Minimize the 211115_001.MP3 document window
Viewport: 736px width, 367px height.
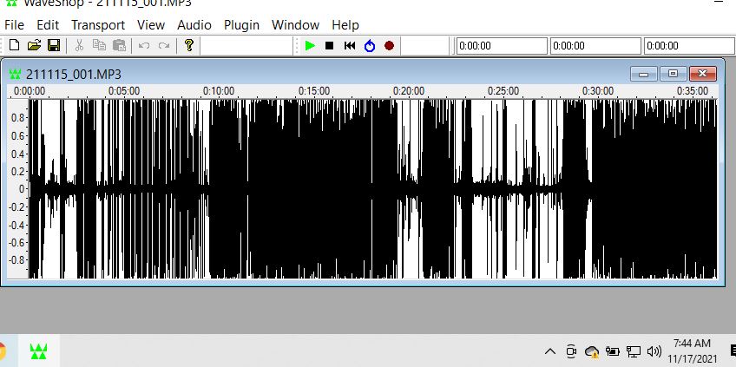click(643, 74)
